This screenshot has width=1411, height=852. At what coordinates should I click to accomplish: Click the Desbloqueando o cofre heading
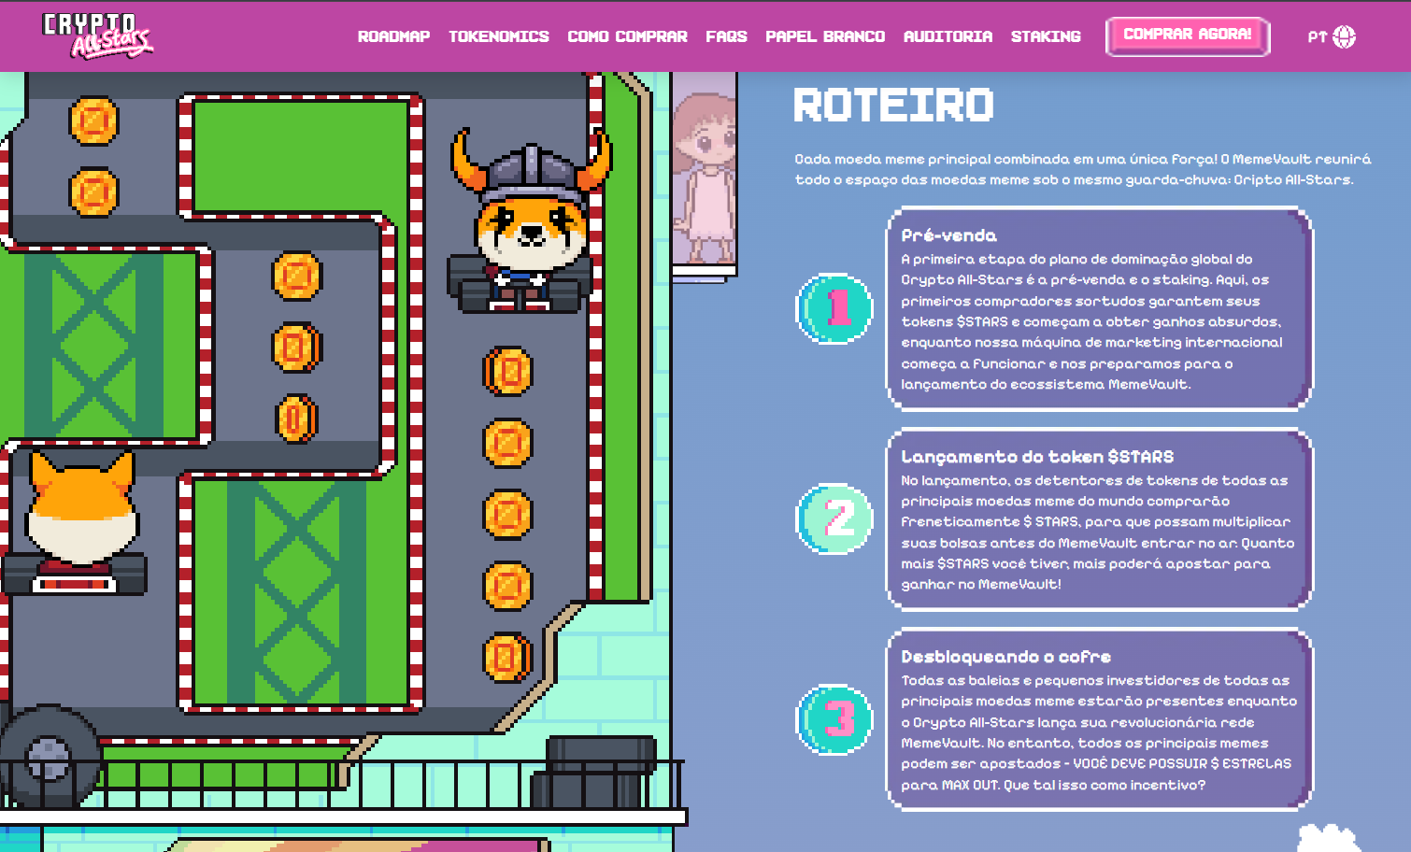(x=1005, y=657)
